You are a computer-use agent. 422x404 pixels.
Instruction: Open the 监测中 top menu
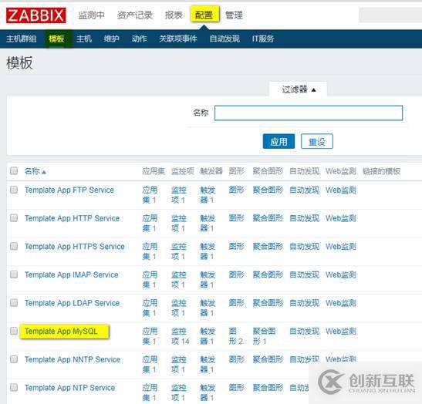pos(91,15)
